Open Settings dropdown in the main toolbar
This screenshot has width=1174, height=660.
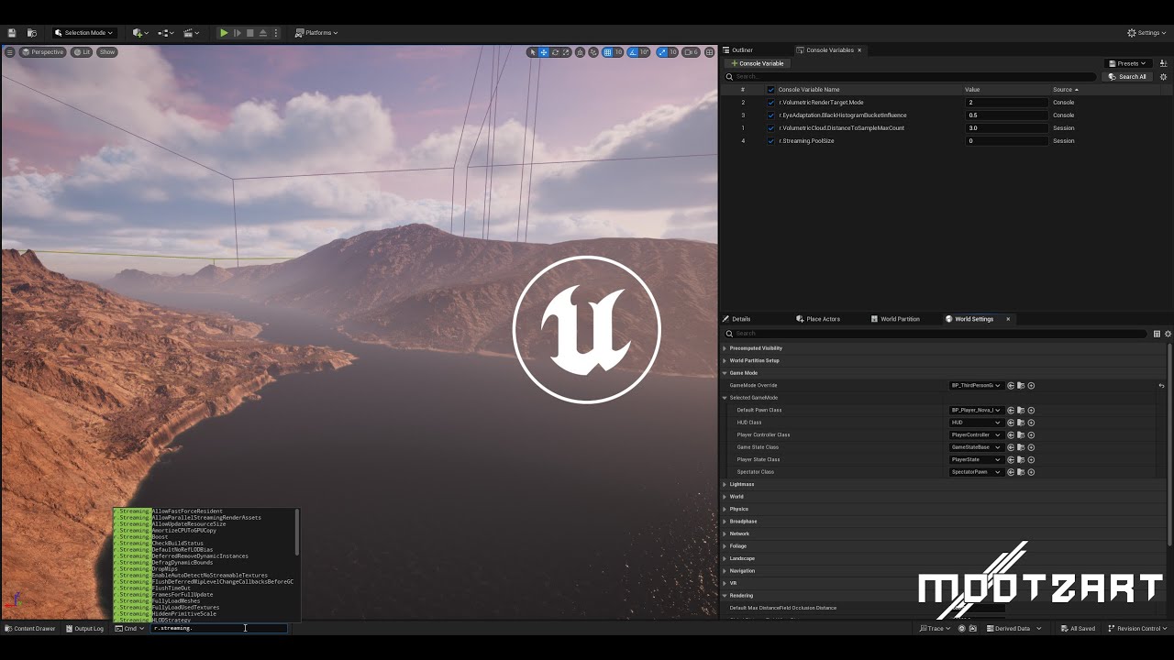click(x=1147, y=33)
